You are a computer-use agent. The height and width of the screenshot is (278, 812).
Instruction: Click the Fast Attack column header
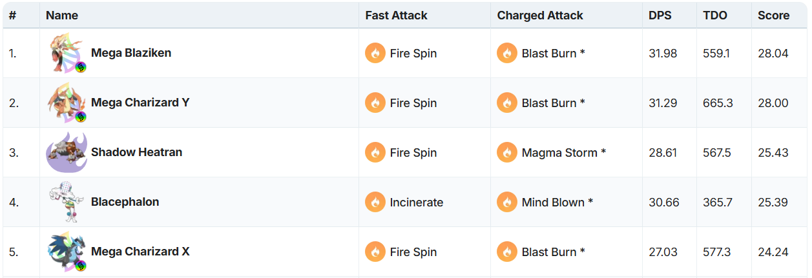(x=396, y=15)
